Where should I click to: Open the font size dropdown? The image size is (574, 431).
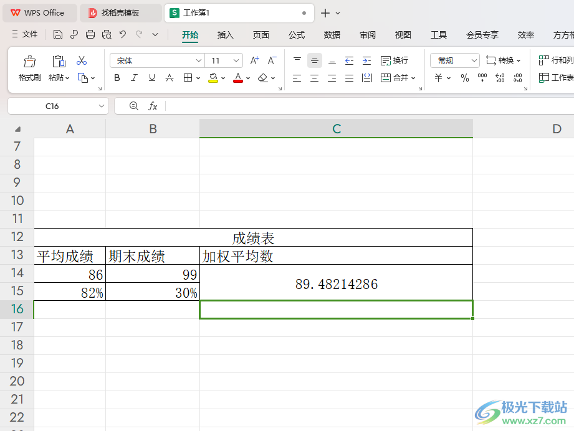click(x=236, y=61)
